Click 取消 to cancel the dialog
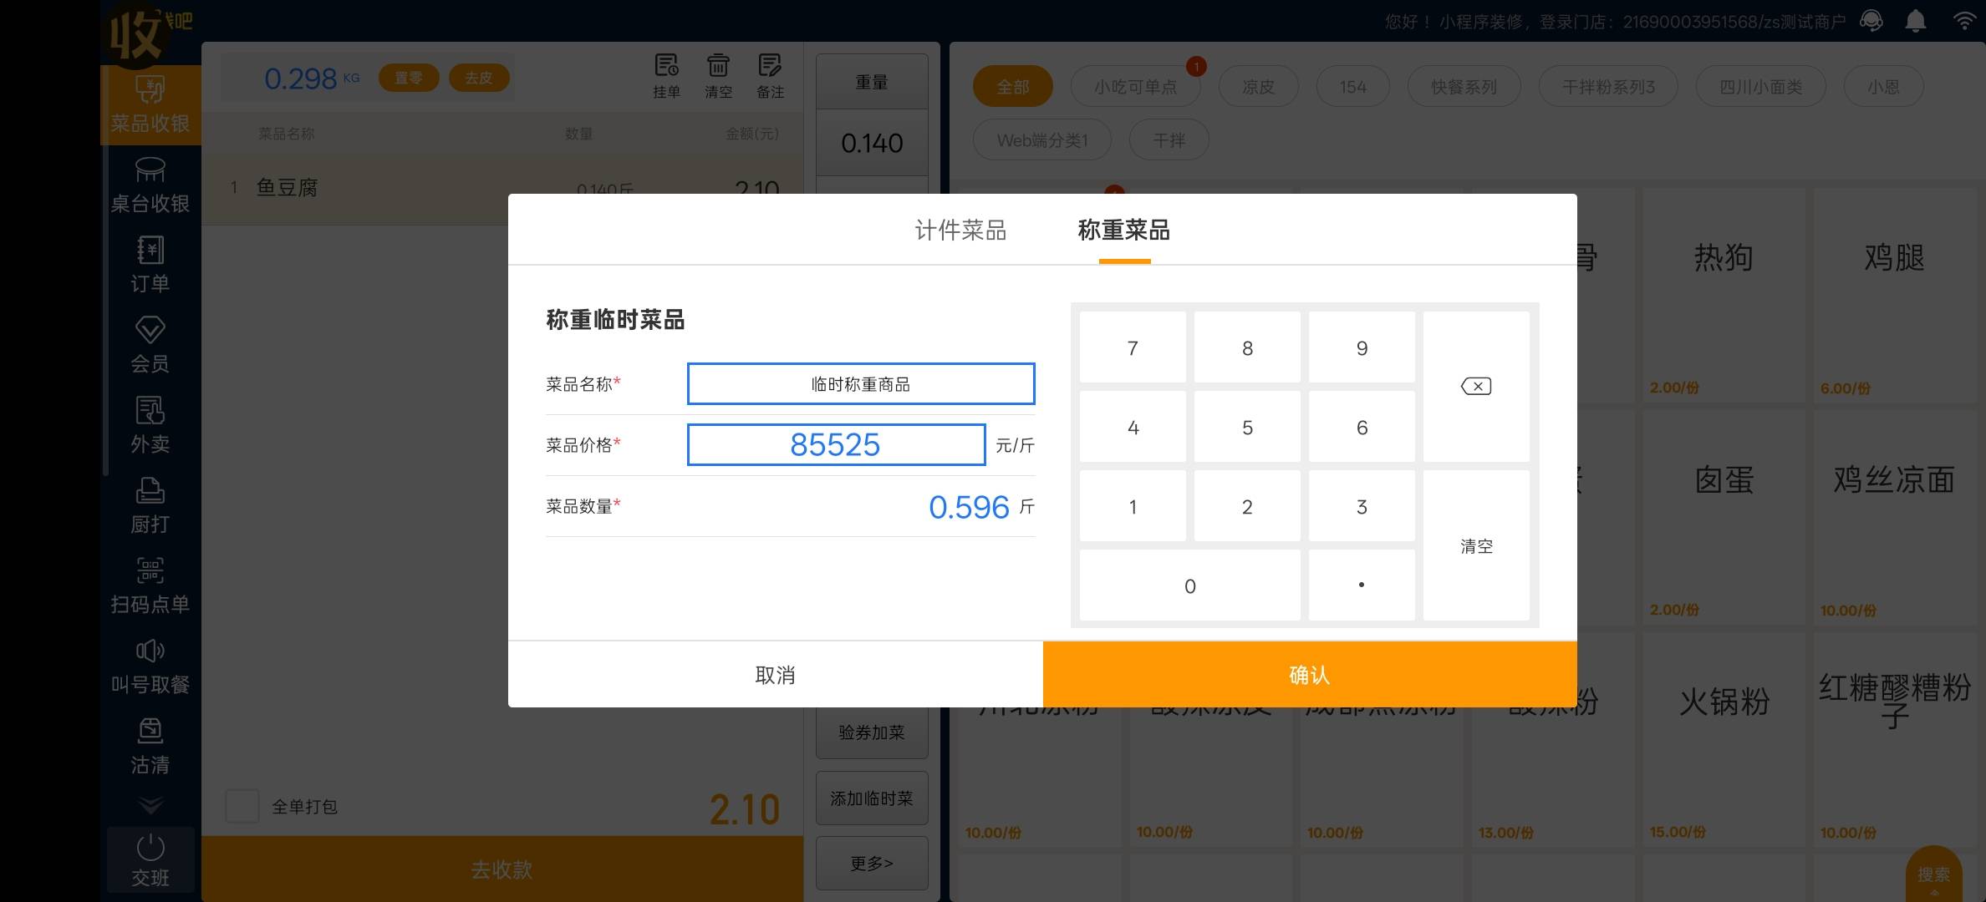The image size is (1986, 902). pyautogui.click(x=775, y=674)
